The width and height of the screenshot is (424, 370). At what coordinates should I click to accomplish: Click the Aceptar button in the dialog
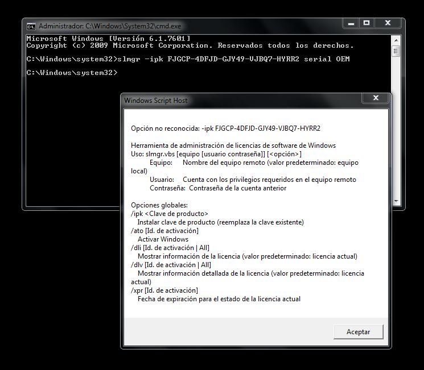(x=359, y=332)
